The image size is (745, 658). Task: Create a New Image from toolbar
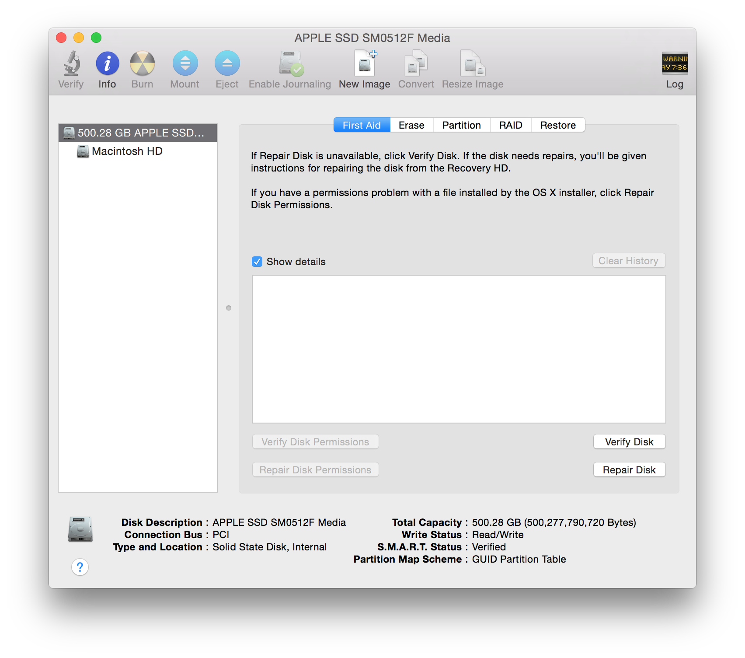(366, 64)
